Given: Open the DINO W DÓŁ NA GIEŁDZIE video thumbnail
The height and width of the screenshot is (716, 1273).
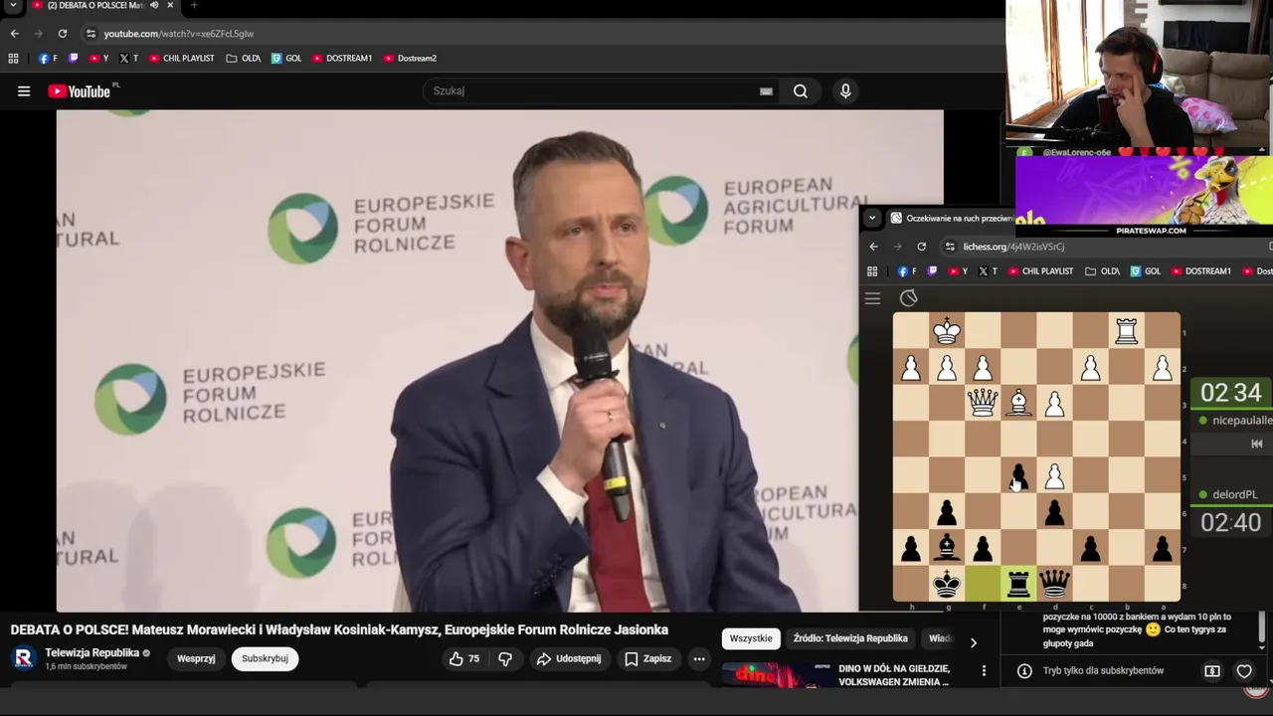Looking at the screenshot, I should click(778, 676).
